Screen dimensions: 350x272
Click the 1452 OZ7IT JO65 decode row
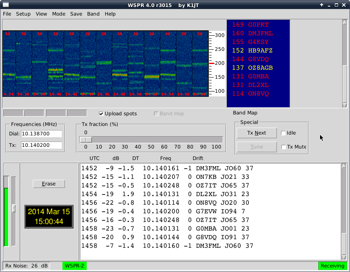[165, 185]
